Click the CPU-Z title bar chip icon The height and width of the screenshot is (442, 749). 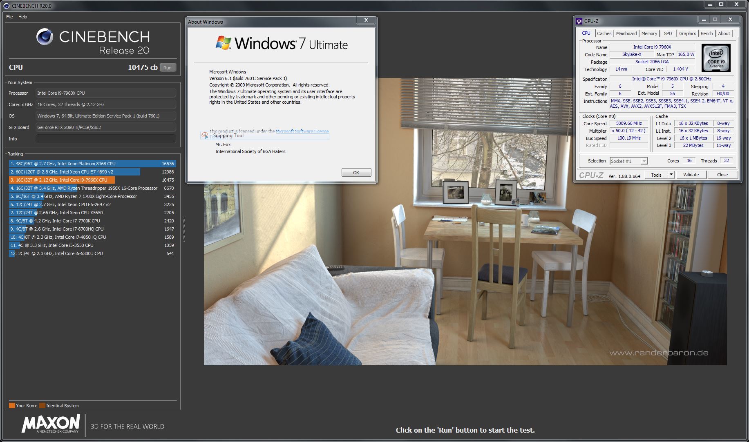coord(579,21)
